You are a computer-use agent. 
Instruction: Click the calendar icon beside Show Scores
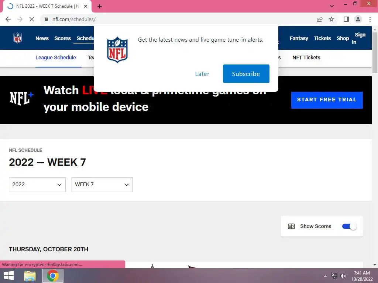pyautogui.click(x=291, y=226)
